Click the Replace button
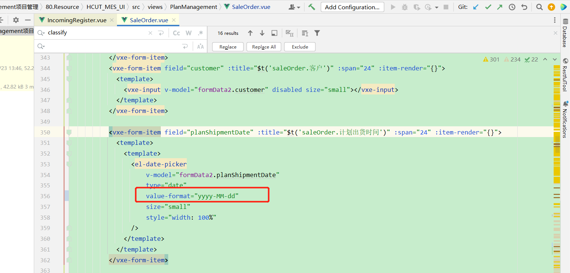The image size is (570, 273). coord(228,47)
